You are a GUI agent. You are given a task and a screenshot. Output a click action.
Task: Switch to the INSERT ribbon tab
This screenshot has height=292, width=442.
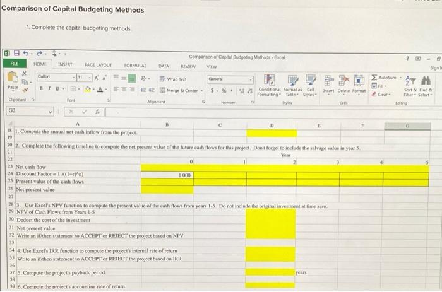tap(65, 65)
